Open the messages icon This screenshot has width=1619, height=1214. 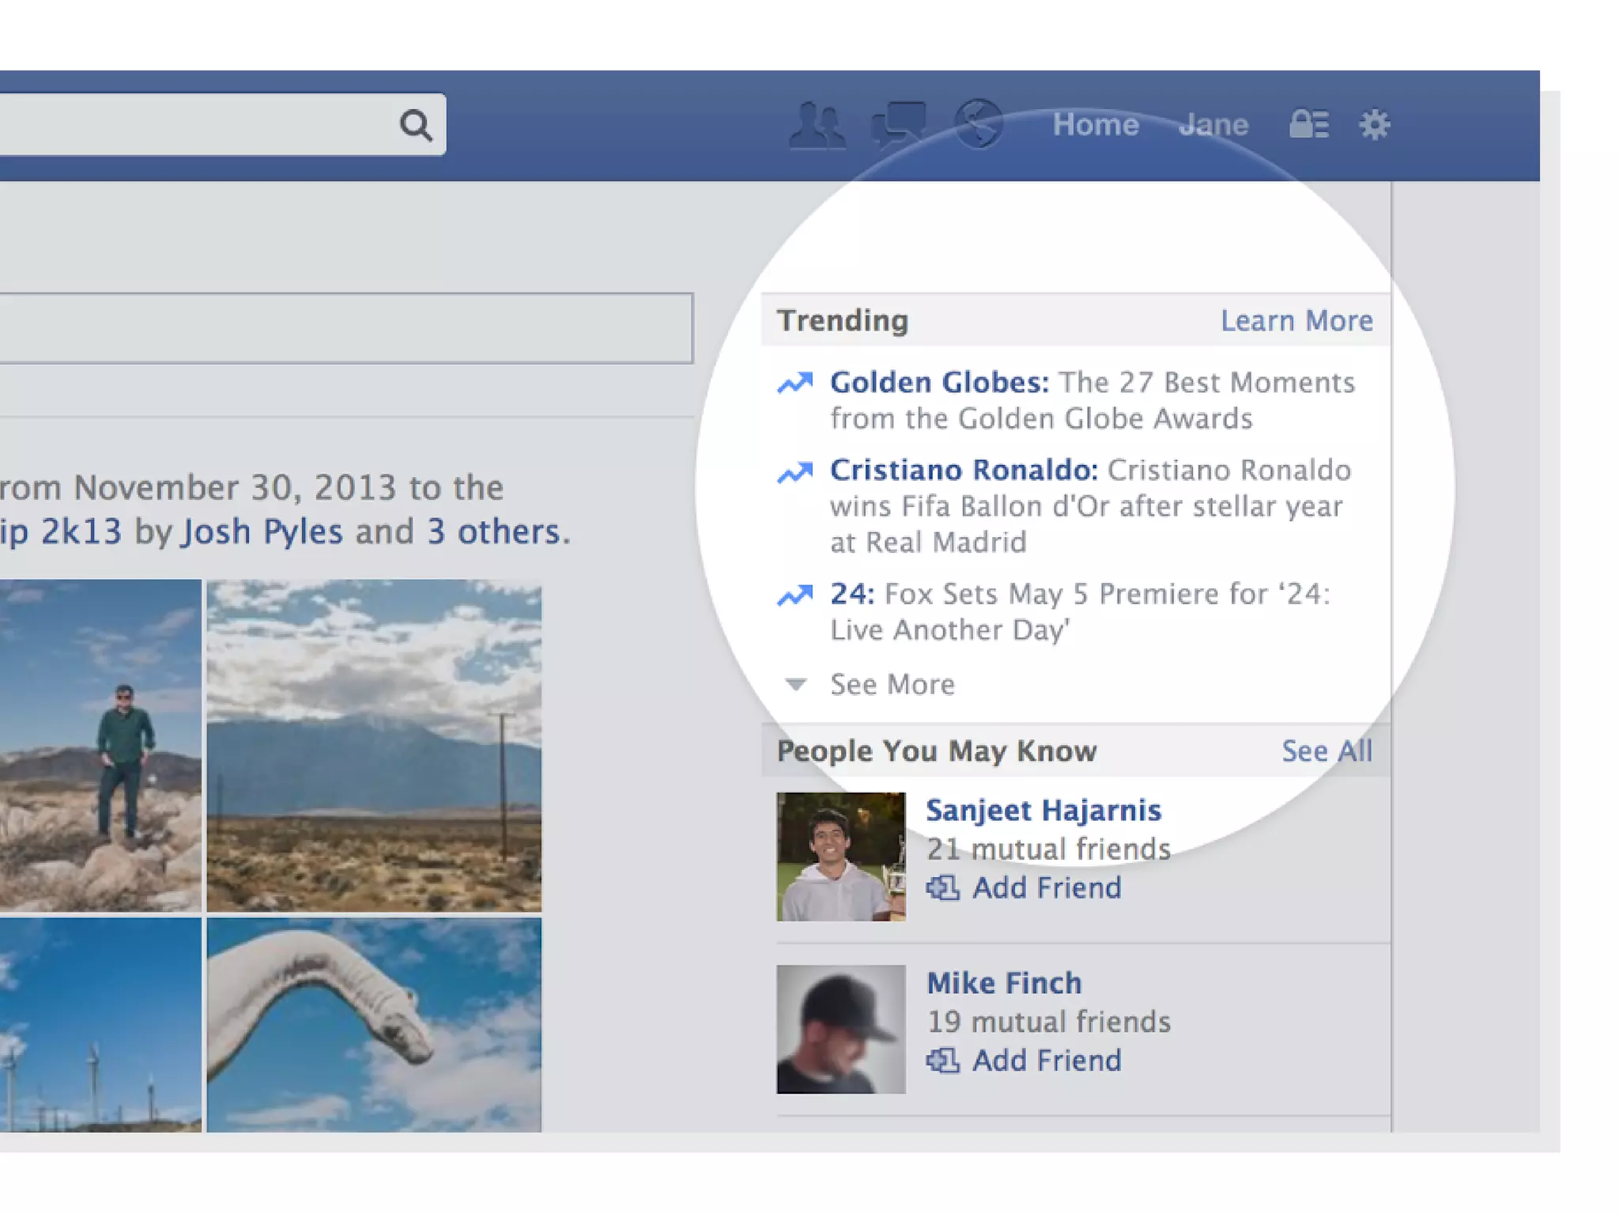(898, 125)
